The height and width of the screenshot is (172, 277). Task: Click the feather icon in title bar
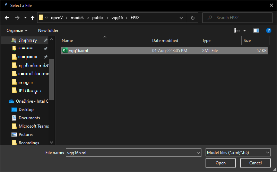tap(6, 5)
